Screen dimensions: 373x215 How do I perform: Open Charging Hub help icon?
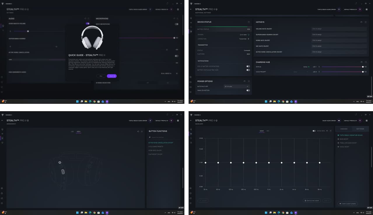(x=365, y=62)
